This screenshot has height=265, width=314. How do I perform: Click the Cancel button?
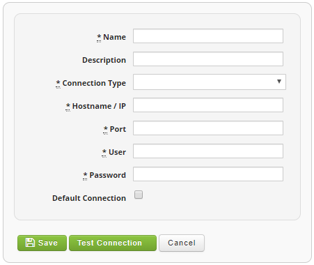[182, 243]
